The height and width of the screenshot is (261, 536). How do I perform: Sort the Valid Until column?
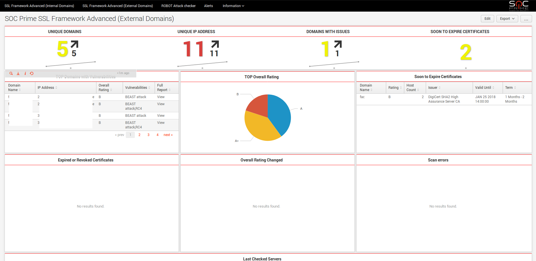(493, 88)
